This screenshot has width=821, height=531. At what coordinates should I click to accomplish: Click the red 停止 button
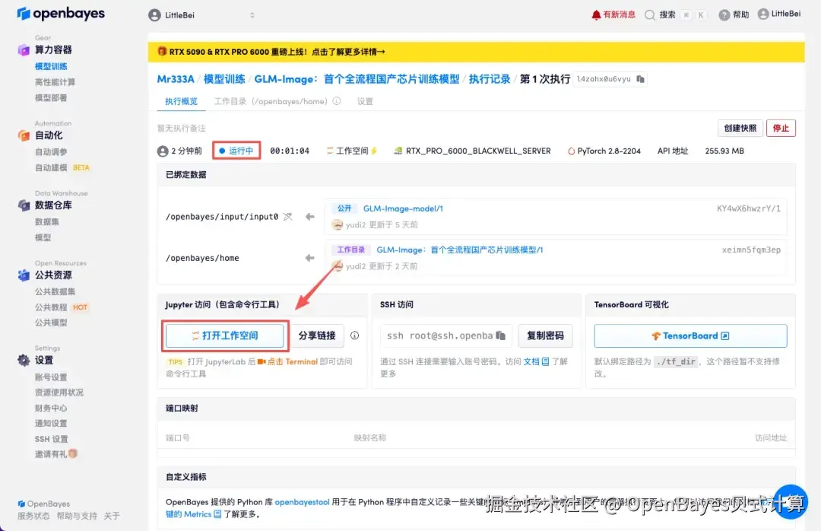click(781, 129)
